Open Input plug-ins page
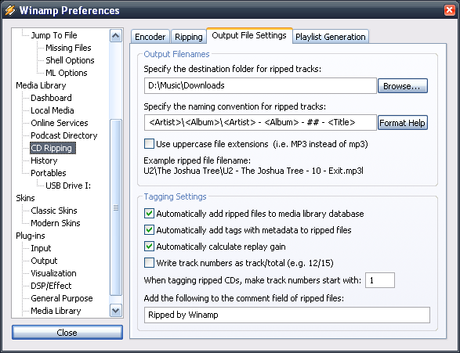Screen dimensions: 460x353 41,248
